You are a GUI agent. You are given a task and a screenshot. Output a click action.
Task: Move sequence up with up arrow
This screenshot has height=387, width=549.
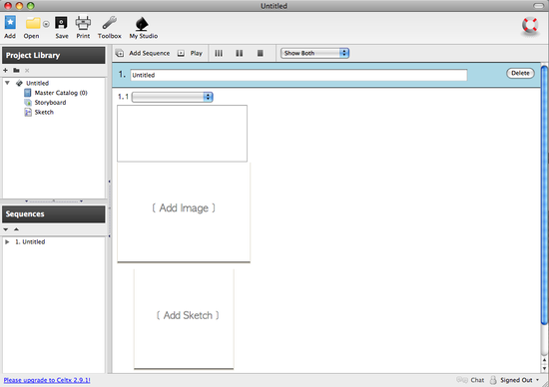click(16, 229)
